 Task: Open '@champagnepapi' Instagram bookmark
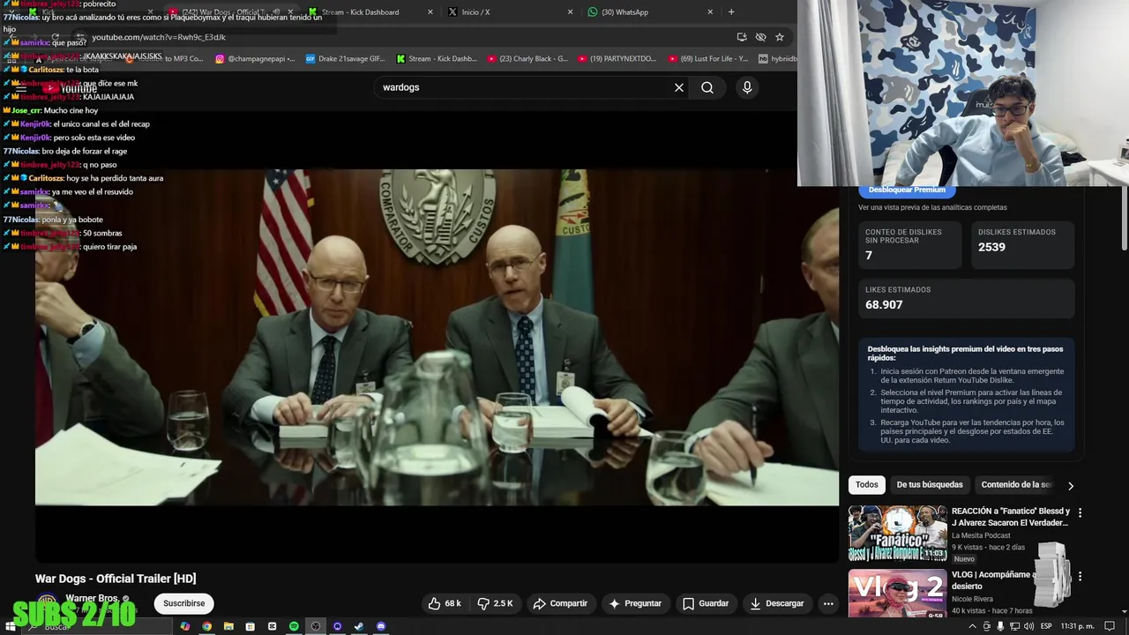[255, 59]
